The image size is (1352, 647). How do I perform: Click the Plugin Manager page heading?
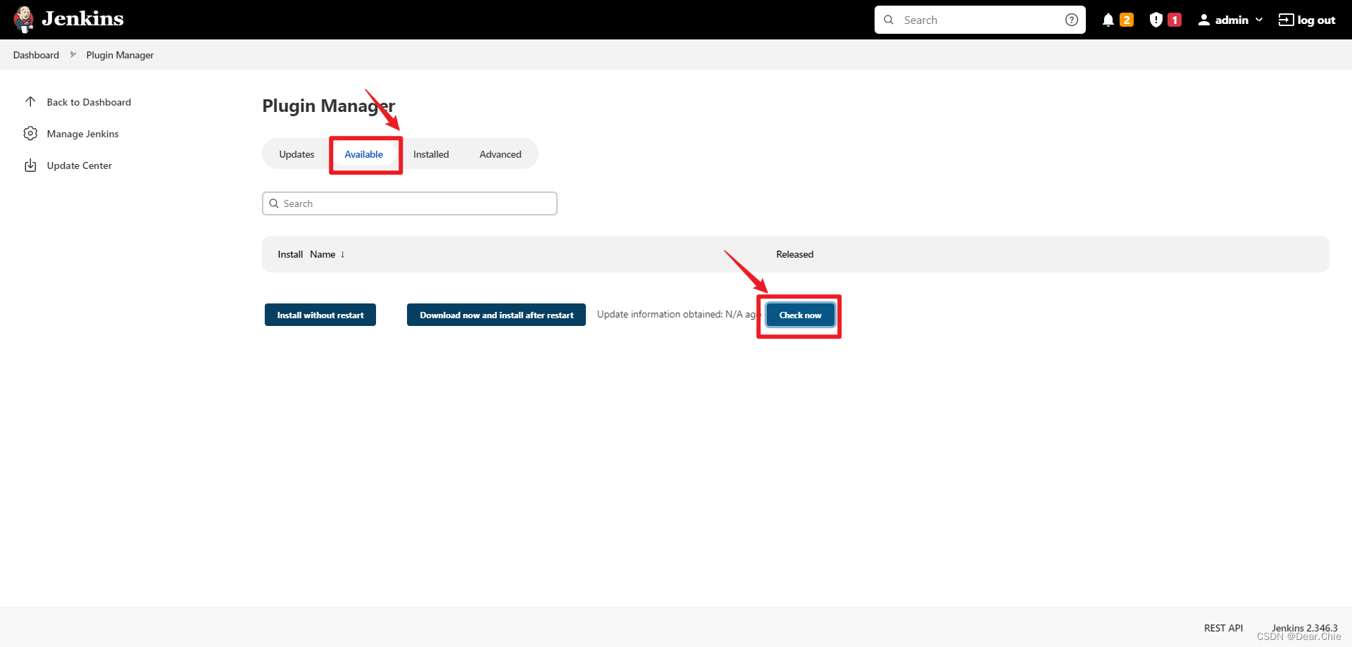pos(328,106)
